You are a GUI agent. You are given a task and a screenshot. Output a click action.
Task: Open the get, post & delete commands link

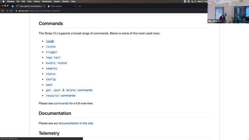(x=69, y=90)
